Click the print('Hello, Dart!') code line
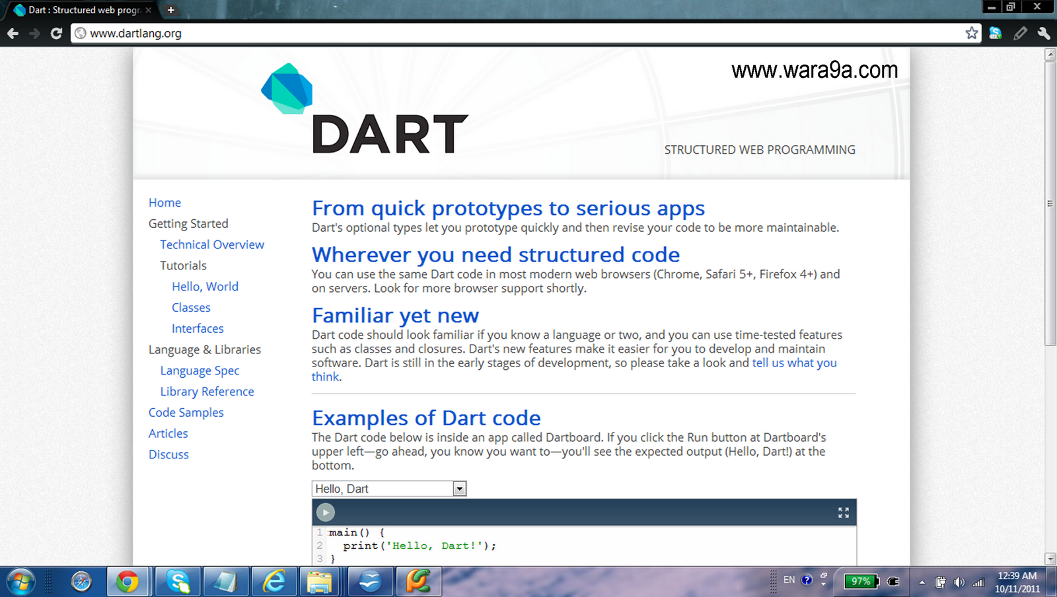The width and height of the screenshot is (1057, 597). (x=419, y=546)
